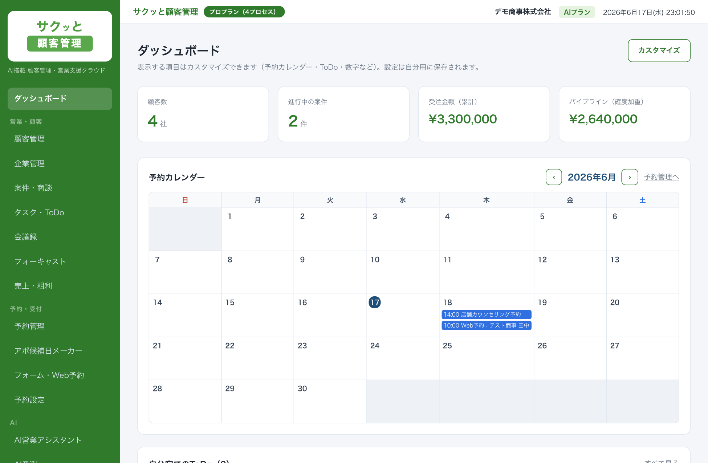The height and width of the screenshot is (463, 708).
Task: Open 顧客管理 in the sidebar
Action: point(60,139)
